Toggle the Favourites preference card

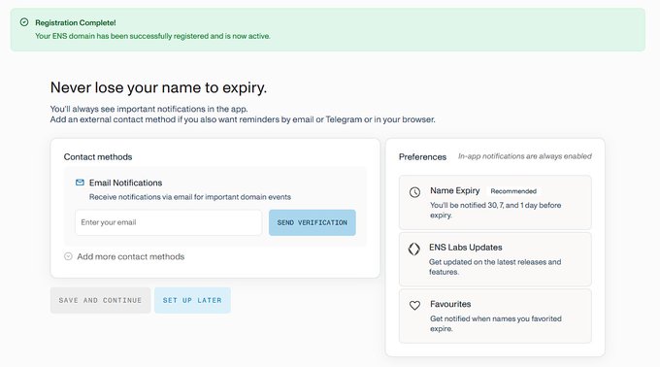[495, 316]
